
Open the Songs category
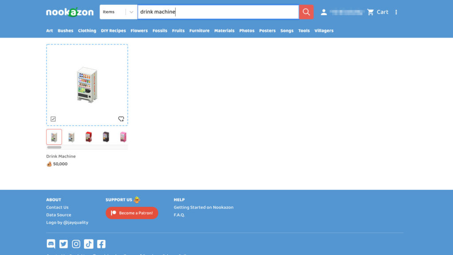coord(287,31)
